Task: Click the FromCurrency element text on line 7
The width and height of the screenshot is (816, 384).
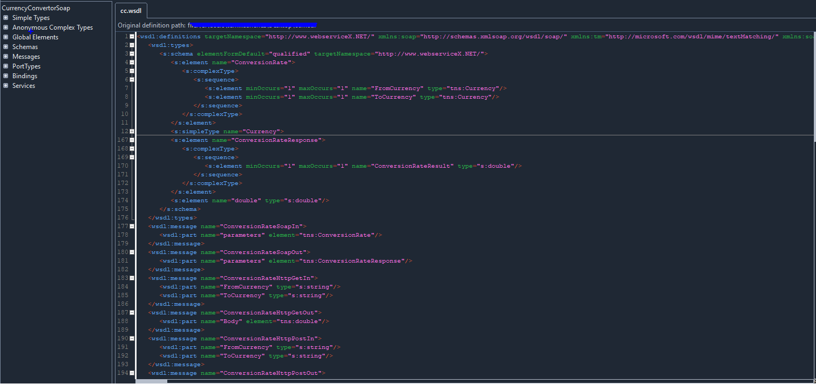Action: pos(356,88)
